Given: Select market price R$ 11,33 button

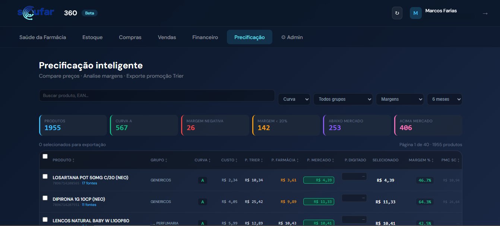Looking at the screenshot, I should point(319,202).
